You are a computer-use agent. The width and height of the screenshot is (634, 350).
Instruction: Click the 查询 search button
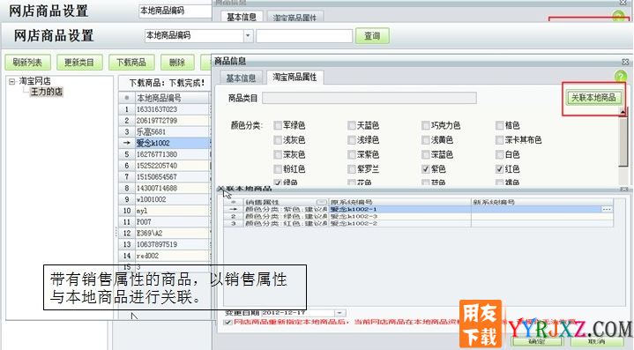(372, 36)
